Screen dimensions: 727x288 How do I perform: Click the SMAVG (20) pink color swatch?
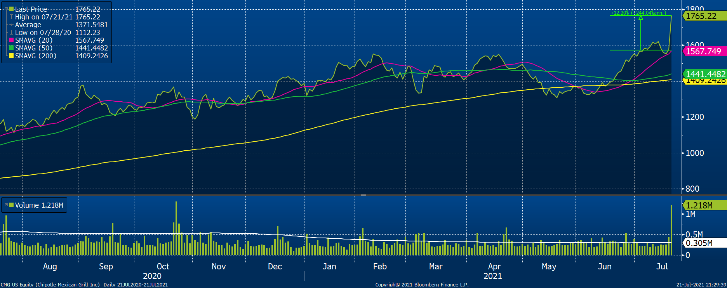(11, 40)
